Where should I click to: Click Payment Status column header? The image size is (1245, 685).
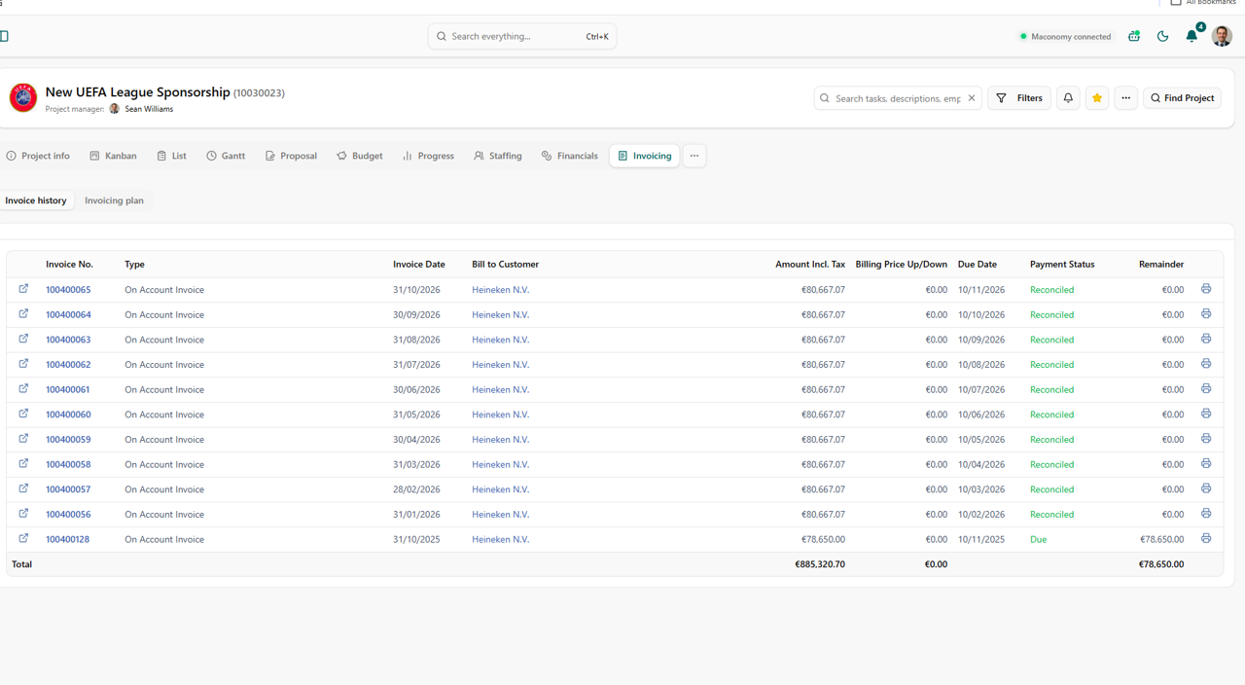(x=1062, y=265)
